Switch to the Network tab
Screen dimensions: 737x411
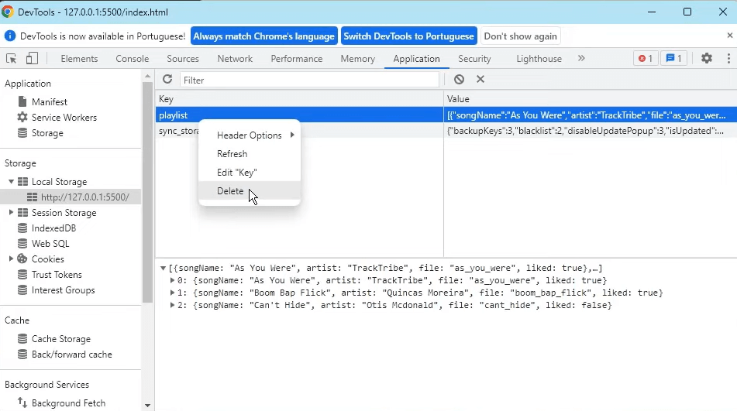235,59
